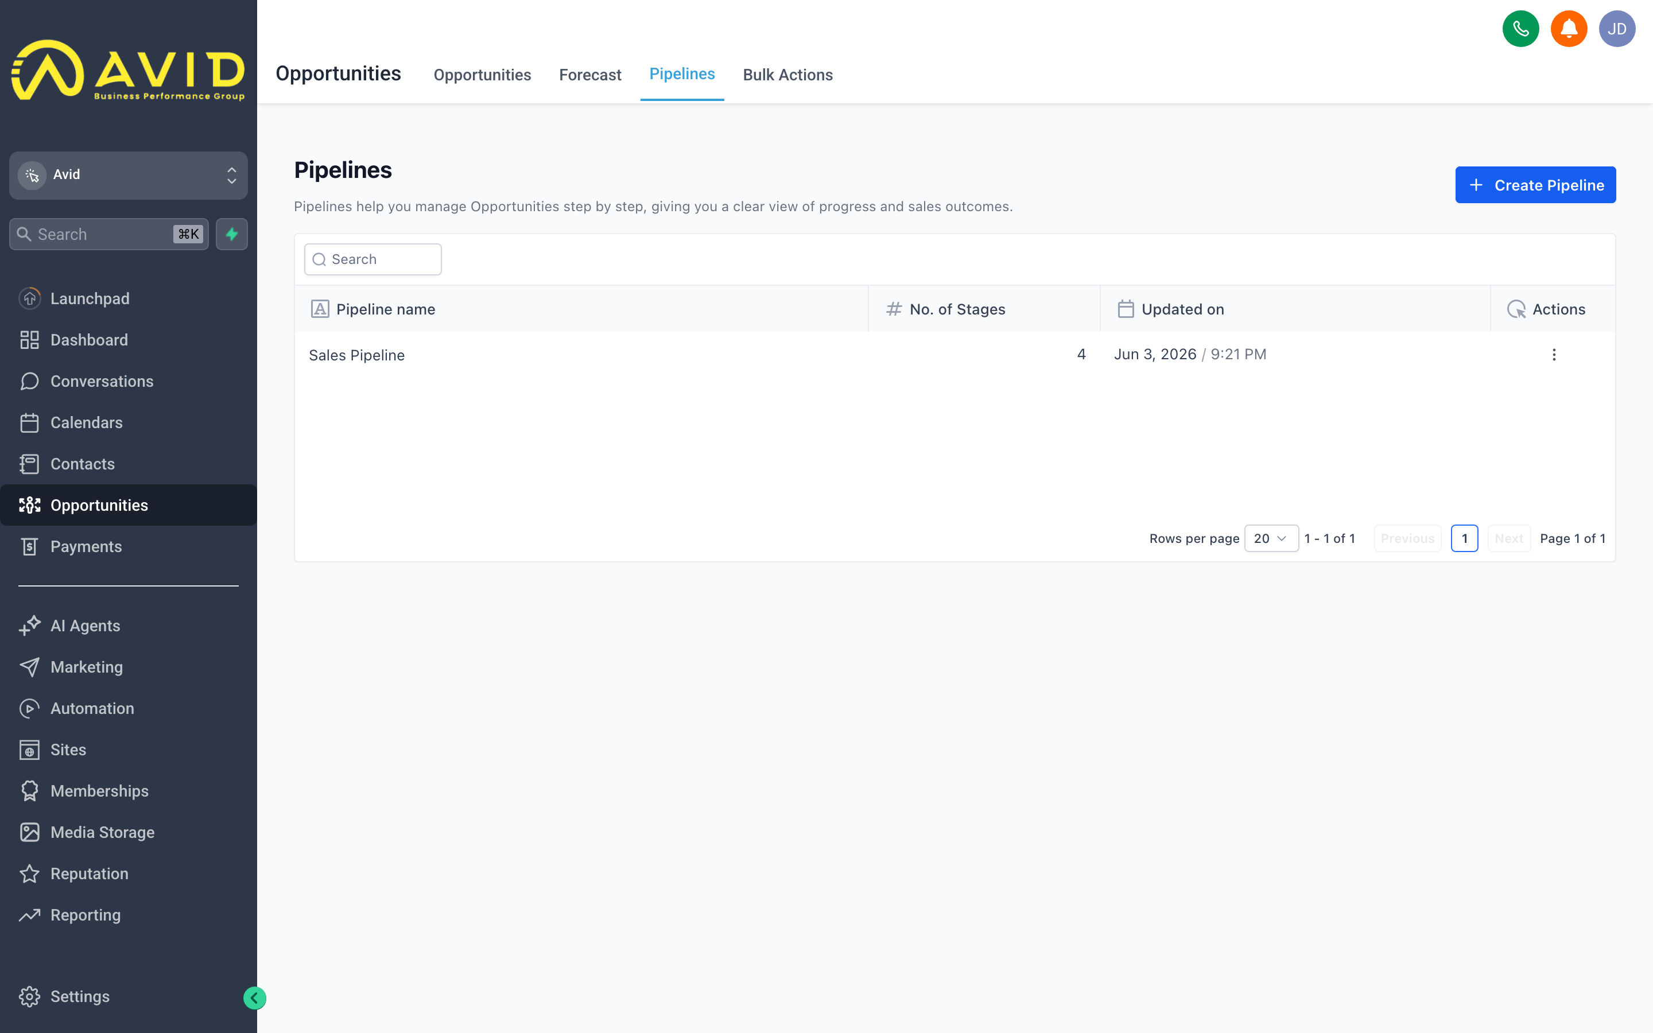Click the stage count 4 cell
Image resolution: width=1653 pixels, height=1033 pixels.
(1081, 355)
